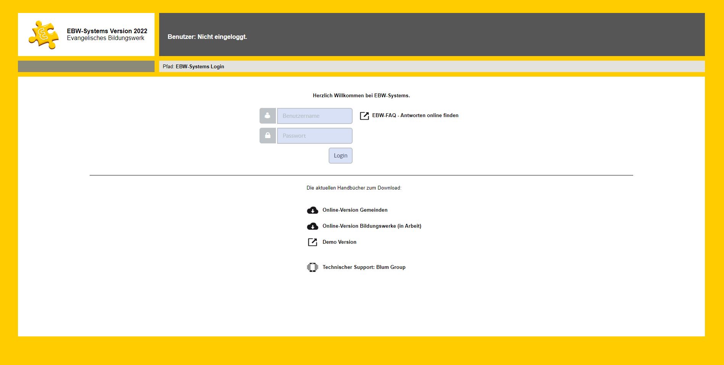This screenshot has height=365, width=724.
Task: Click the cloud download icon for Gemeinden manual
Action: pos(313,210)
